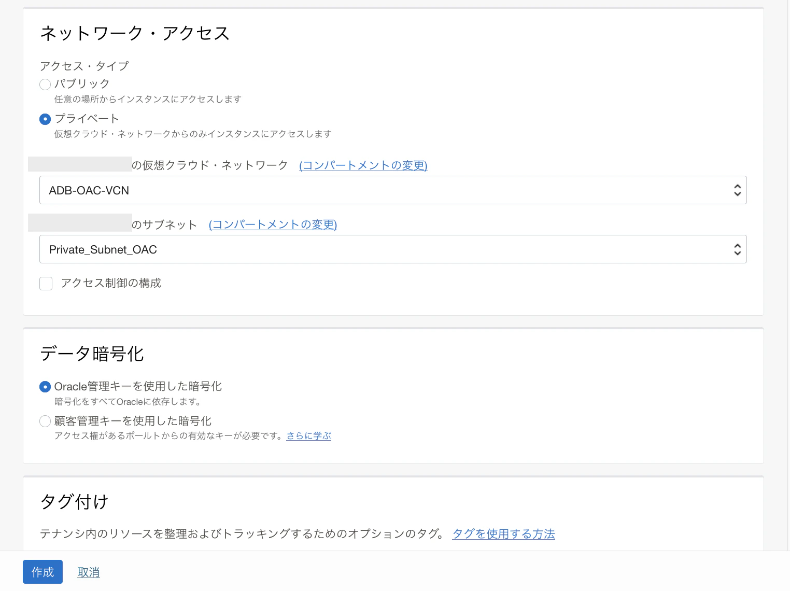Select the パブリック access type radio button
The image size is (790, 591).
tap(45, 84)
